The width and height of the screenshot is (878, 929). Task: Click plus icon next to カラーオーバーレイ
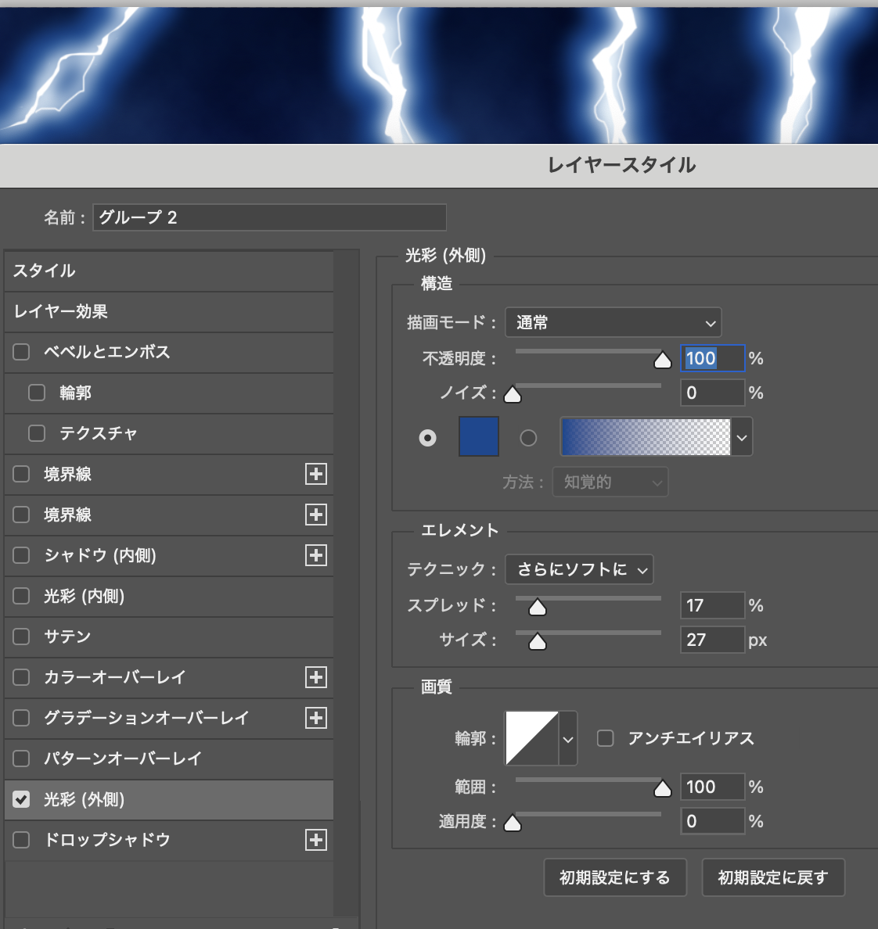tap(316, 677)
